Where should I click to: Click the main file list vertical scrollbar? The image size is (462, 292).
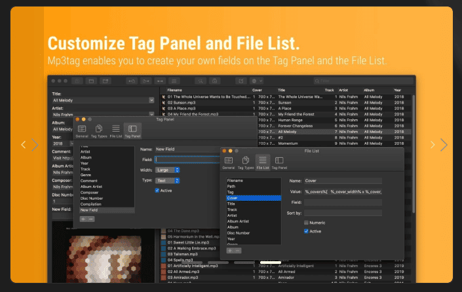[414, 153]
